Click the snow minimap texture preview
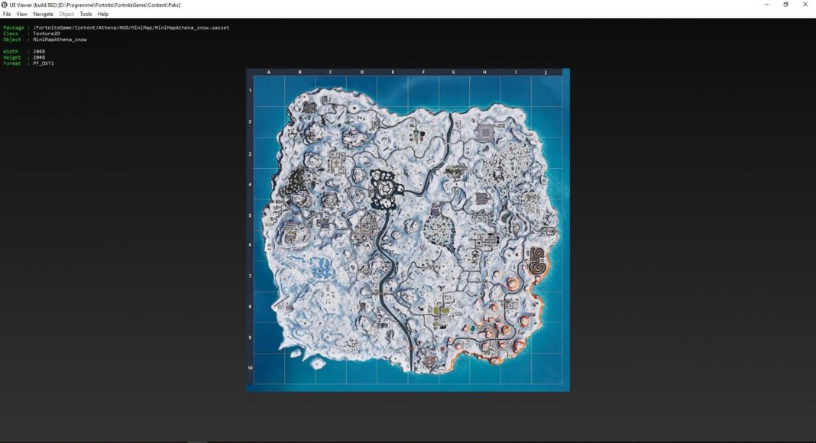816x443 pixels. [x=408, y=230]
